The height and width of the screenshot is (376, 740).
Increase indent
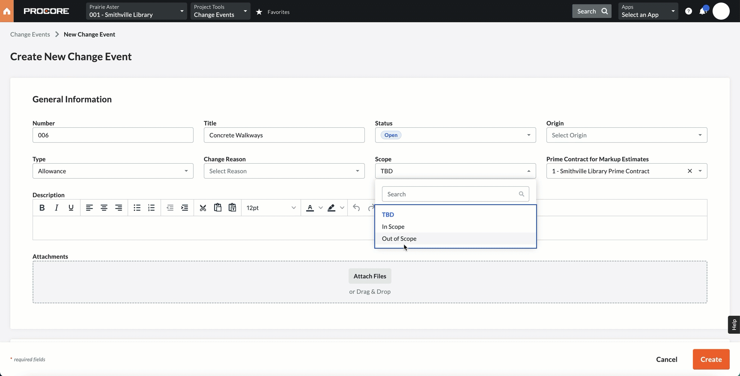tap(185, 208)
